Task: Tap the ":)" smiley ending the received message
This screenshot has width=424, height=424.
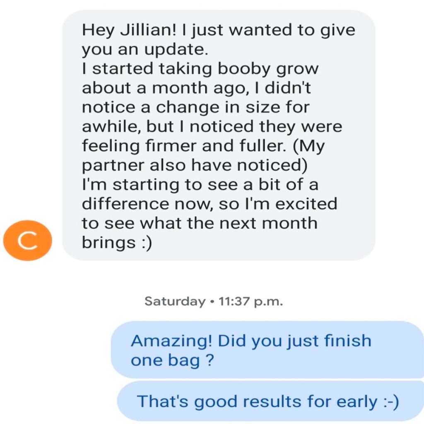Action: [144, 243]
